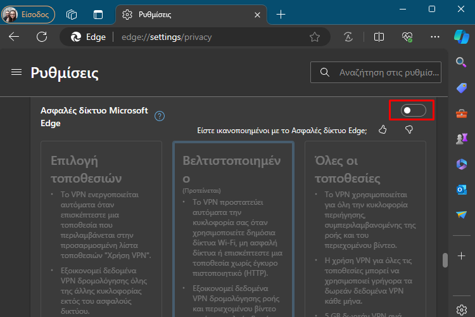The image size is (475, 317).
Task: Go back to the previous page
Action: 14,37
